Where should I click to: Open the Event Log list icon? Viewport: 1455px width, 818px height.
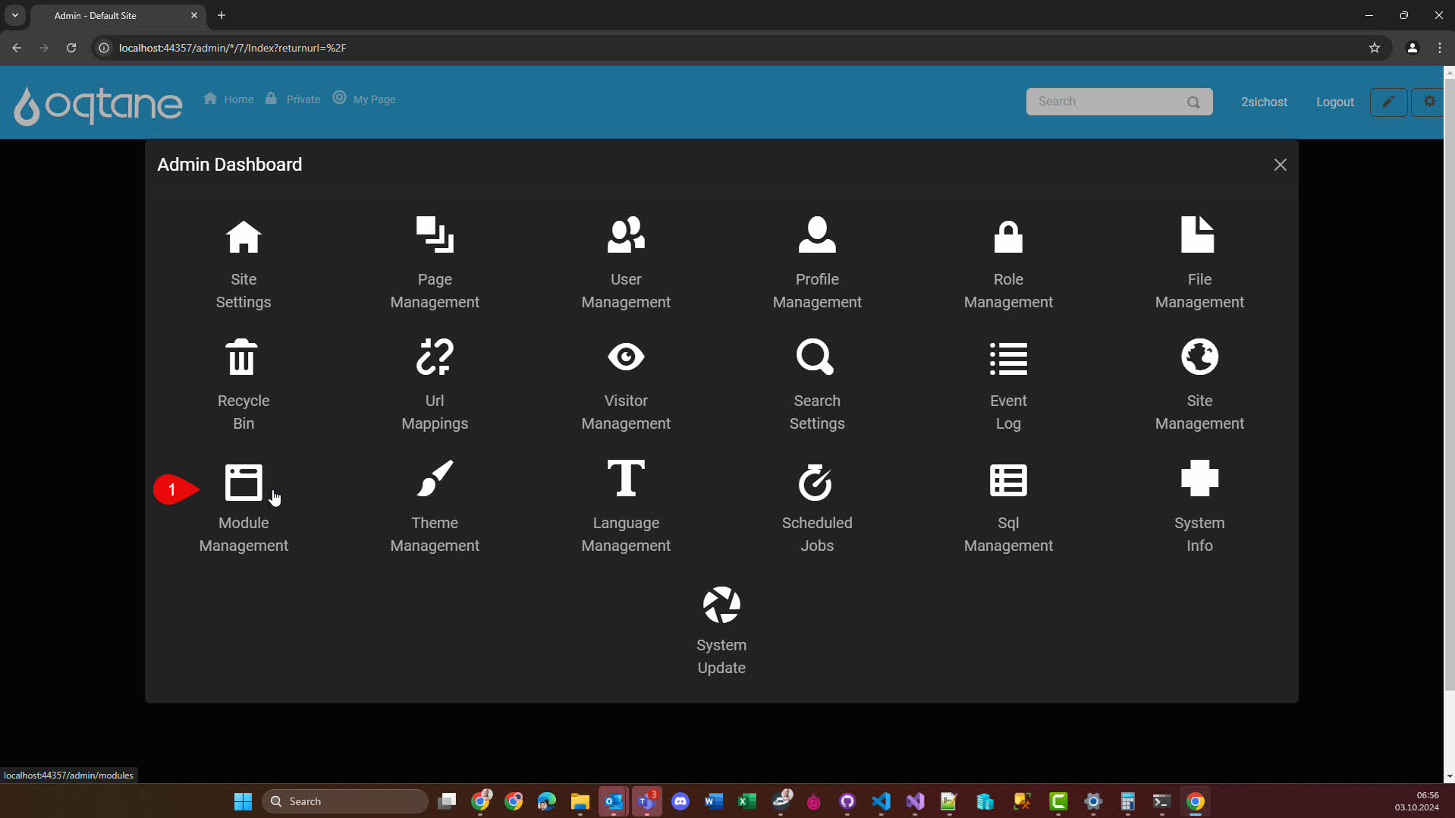click(x=1007, y=358)
